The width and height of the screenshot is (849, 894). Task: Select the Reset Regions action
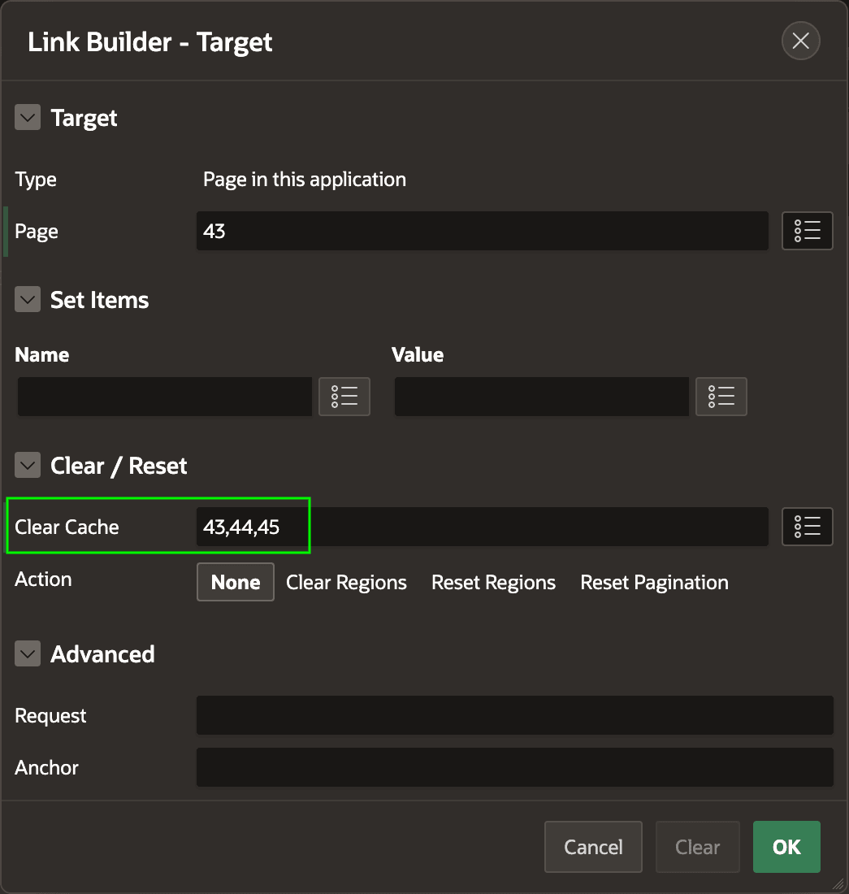(493, 582)
